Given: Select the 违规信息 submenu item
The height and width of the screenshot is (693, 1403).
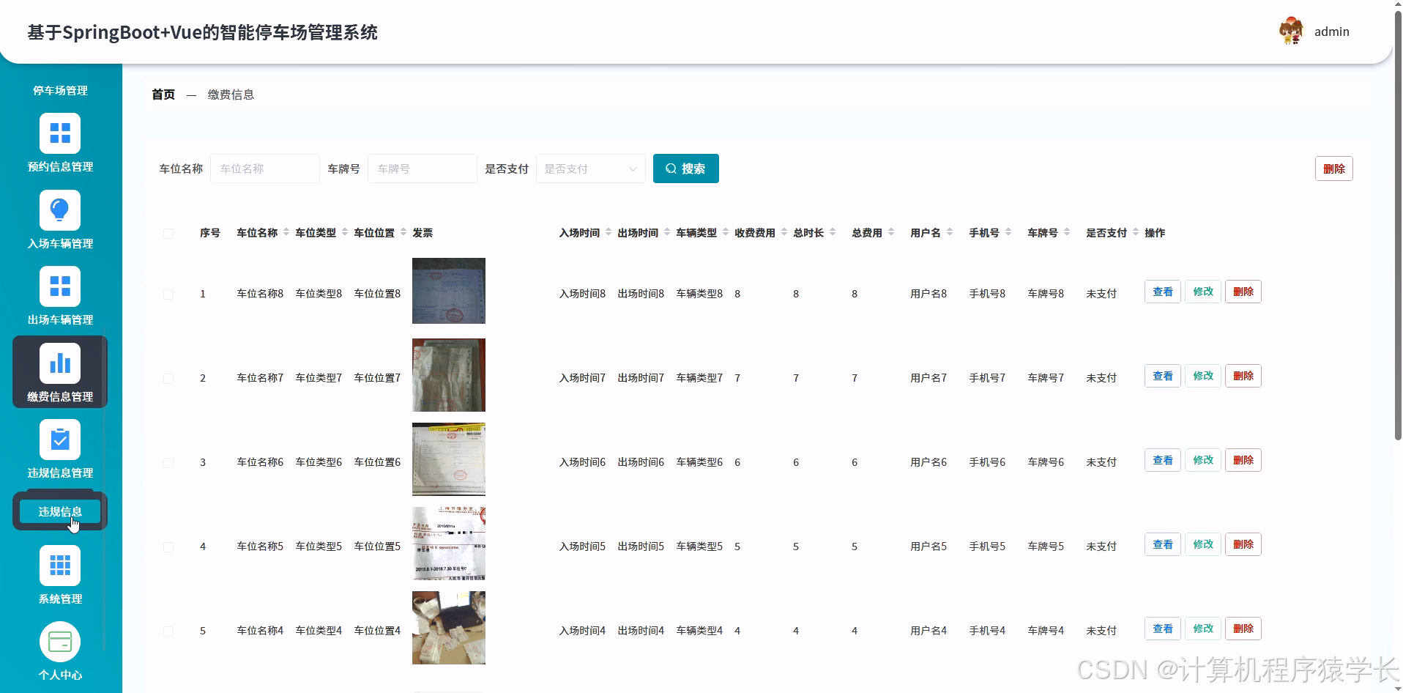Looking at the screenshot, I should click(60, 511).
